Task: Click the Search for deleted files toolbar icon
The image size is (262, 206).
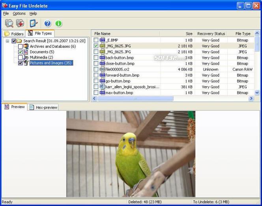Action: tap(9, 23)
